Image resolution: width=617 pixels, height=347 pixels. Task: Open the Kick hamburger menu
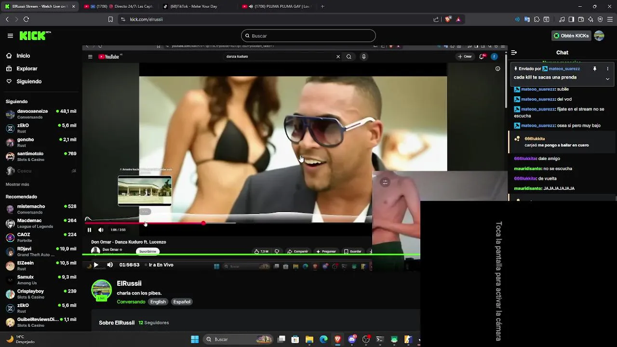(x=10, y=36)
